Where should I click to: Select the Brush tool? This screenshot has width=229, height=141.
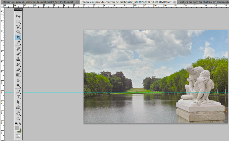[18, 54]
